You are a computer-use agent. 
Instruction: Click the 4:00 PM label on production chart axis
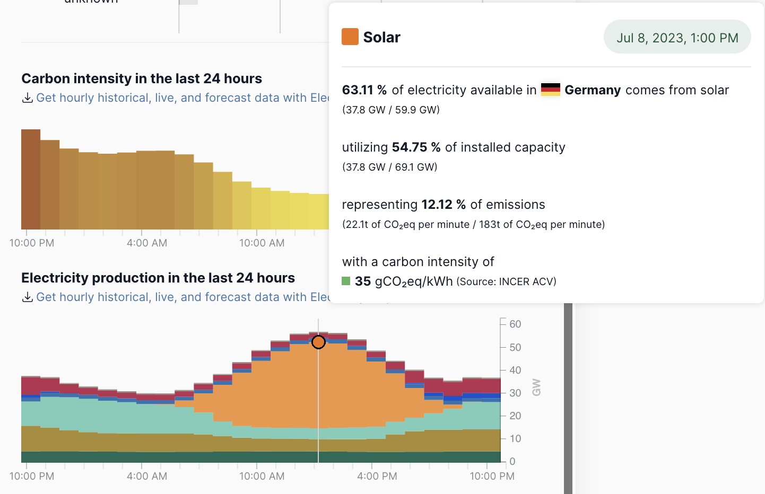[377, 476]
